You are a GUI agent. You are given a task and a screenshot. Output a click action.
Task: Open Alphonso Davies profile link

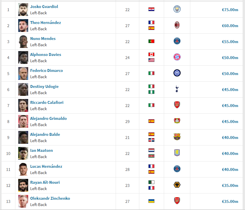click(46, 54)
